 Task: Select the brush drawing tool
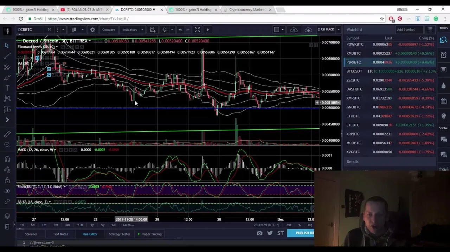point(7,77)
